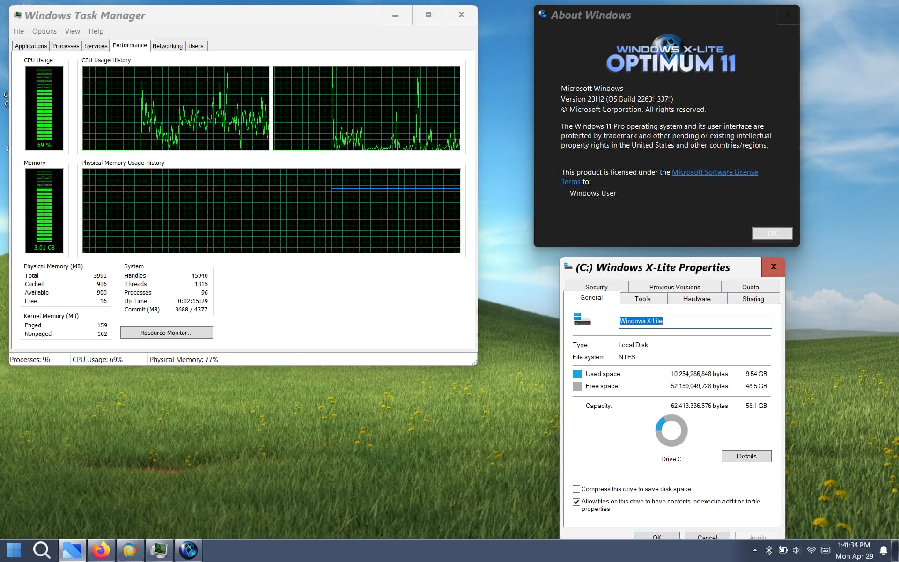Open the volume speaker tray icon
The width and height of the screenshot is (899, 562).
point(796,550)
